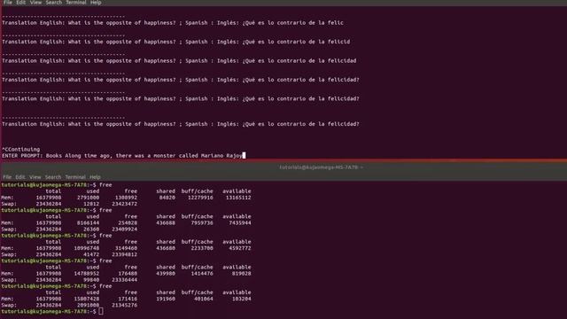Click the swap used value 41472

coord(91,254)
